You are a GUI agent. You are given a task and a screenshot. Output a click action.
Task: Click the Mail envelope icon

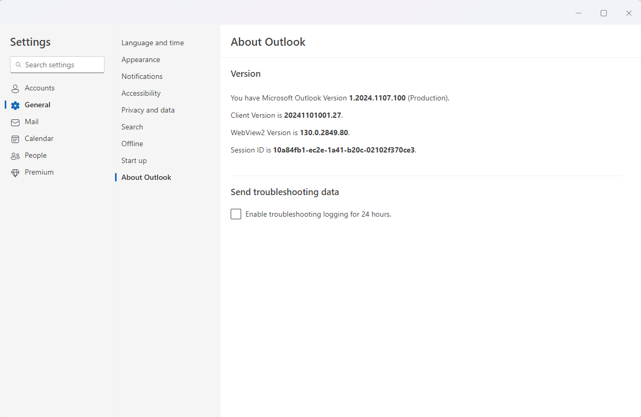(x=15, y=122)
